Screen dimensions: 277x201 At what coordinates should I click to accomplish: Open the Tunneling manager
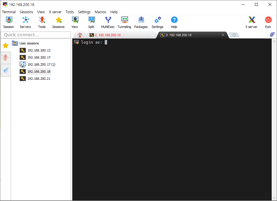[x=124, y=22]
